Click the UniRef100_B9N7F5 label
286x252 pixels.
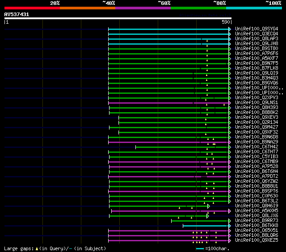click(x=257, y=63)
